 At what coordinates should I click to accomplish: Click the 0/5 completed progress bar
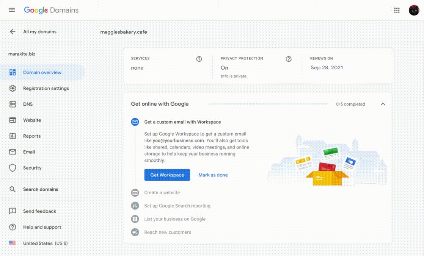[x=269, y=104]
